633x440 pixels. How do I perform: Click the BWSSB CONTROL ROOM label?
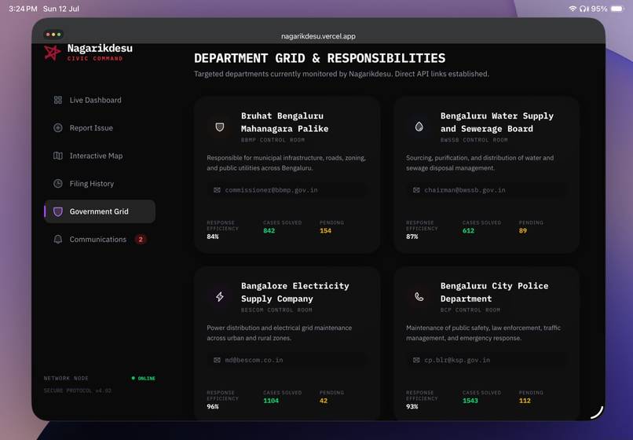coord(474,140)
